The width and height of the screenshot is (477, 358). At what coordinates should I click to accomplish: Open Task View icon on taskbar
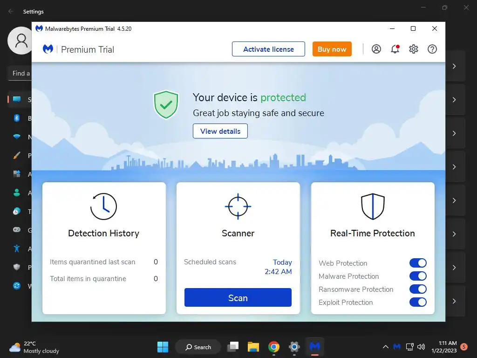pyautogui.click(x=233, y=347)
